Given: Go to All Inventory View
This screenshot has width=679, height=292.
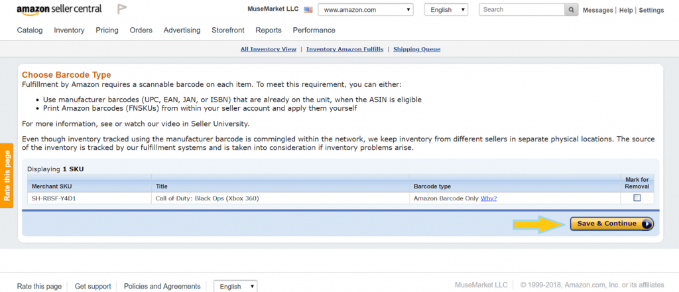Looking at the screenshot, I should [269, 49].
